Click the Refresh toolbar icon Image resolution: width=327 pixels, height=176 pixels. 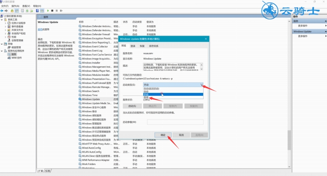(27, 11)
